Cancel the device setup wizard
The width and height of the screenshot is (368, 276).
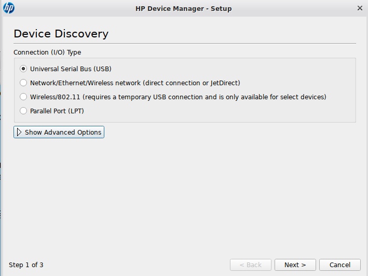[x=339, y=265]
